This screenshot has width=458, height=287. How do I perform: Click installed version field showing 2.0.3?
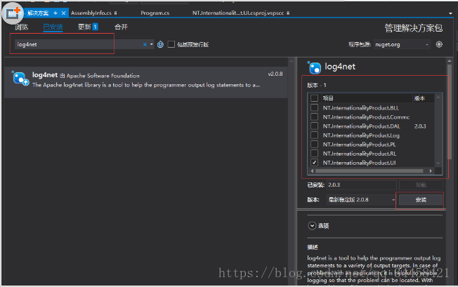click(x=361, y=185)
